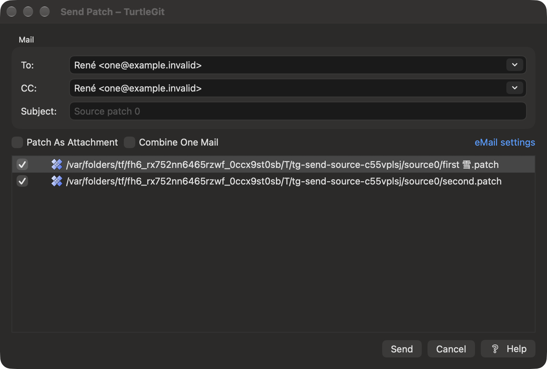Uncheck the second.patch row checkbox

click(x=22, y=181)
